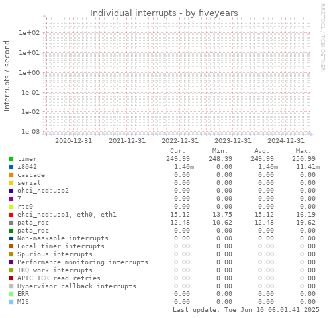
Task: Click the Last update timestamp text
Action: 246,310
